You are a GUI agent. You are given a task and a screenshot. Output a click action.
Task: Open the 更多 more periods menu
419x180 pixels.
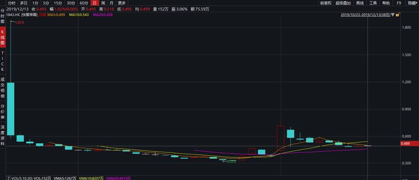122,3
